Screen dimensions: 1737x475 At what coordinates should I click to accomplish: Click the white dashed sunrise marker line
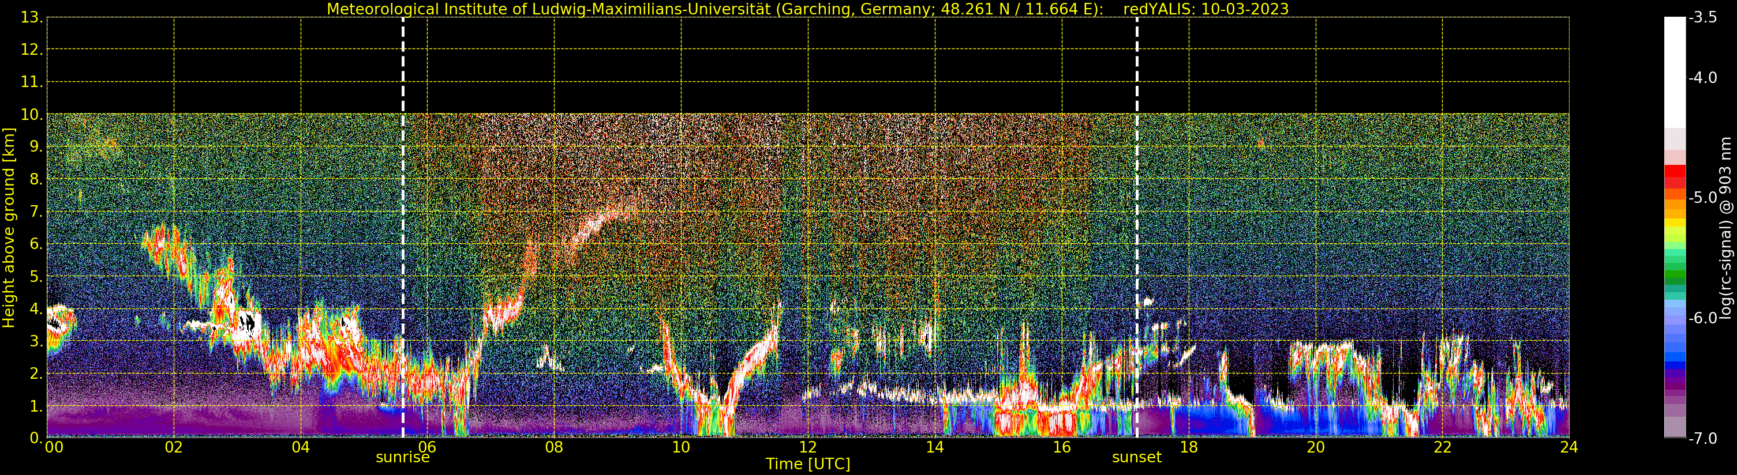coord(403,228)
